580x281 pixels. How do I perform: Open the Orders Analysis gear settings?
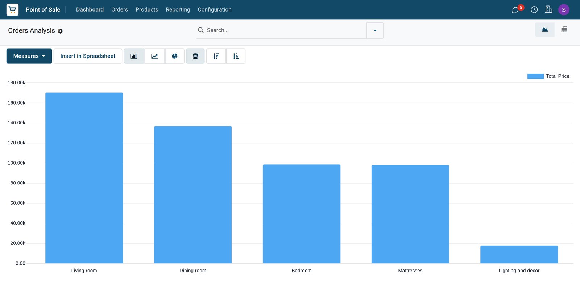(x=60, y=31)
